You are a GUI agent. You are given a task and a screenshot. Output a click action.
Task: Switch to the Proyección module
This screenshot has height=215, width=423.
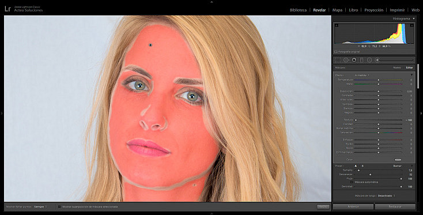tap(373, 10)
